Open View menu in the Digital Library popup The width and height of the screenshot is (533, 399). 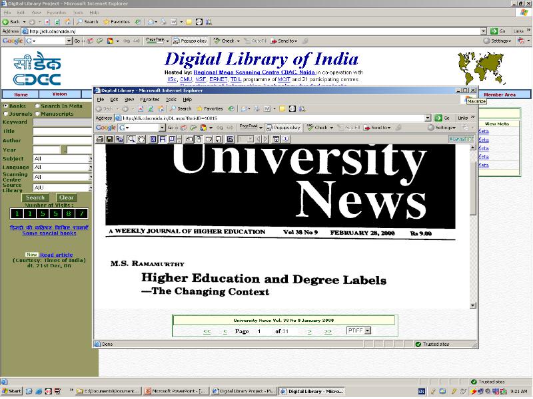pyautogui.click(x=129, y=100)
